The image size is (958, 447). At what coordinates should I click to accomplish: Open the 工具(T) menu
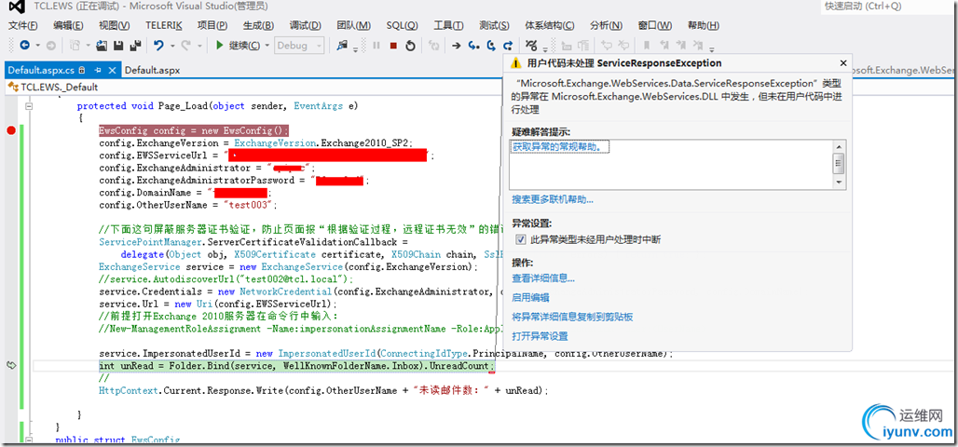point(448,25)
